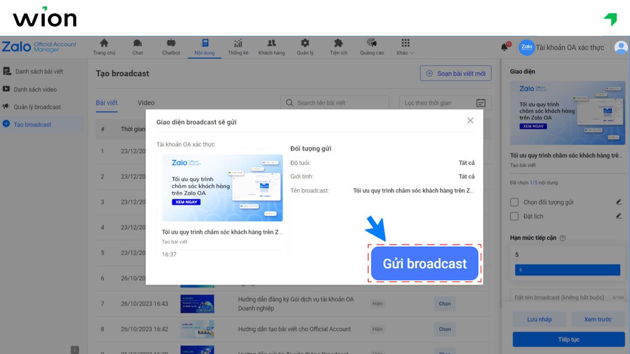Click Soạn bài viết mới
This screenshot has width=630, height=354.
point(455,73)
